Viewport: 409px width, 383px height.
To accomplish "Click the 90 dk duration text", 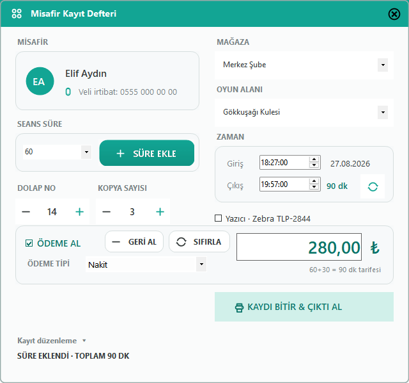I will click(337, 186).
